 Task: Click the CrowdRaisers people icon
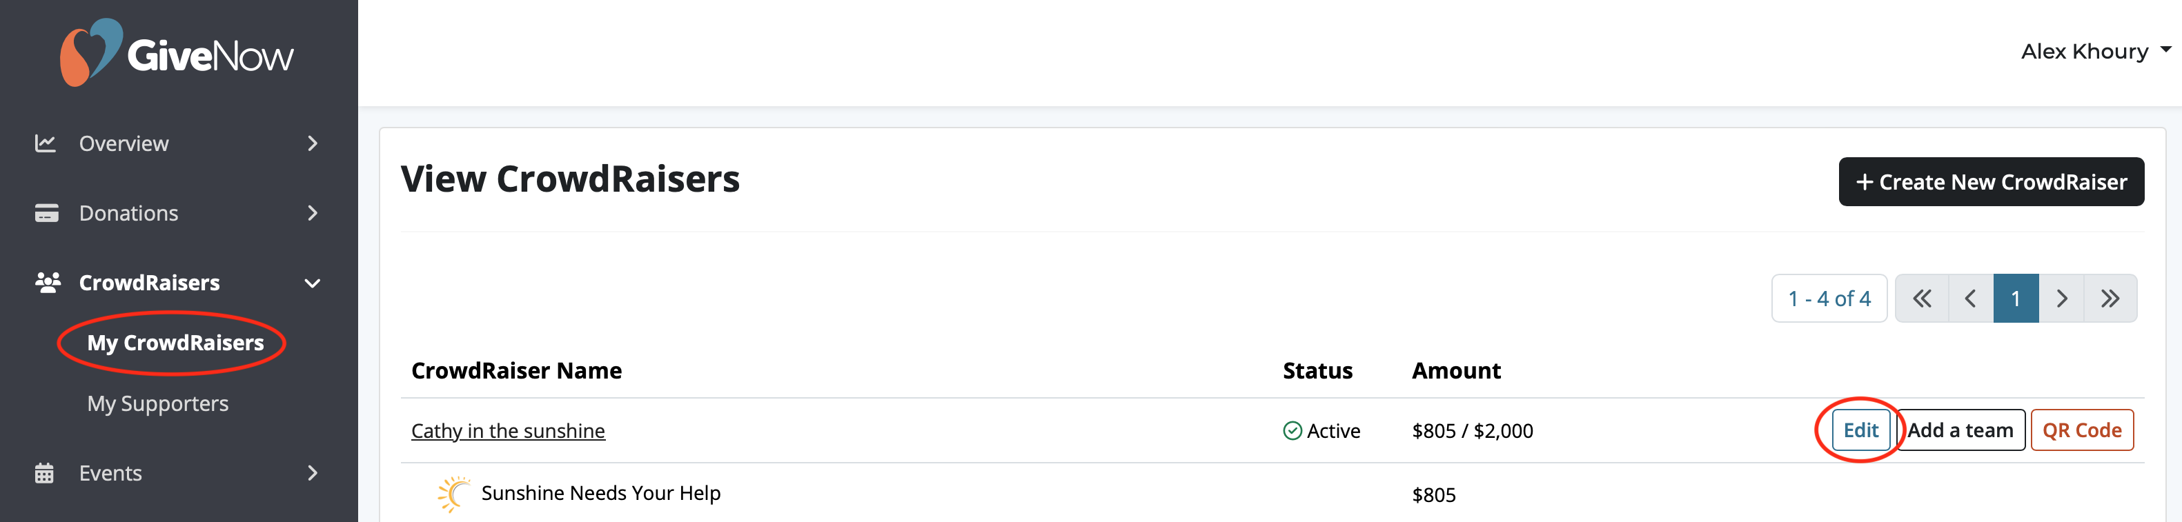[x=48, y=283]
